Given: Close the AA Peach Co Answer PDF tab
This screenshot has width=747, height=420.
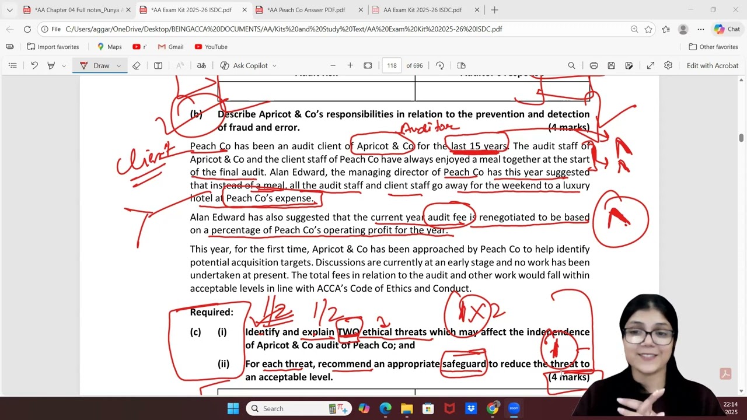Looking at the screenshot, I should point(361,10).
